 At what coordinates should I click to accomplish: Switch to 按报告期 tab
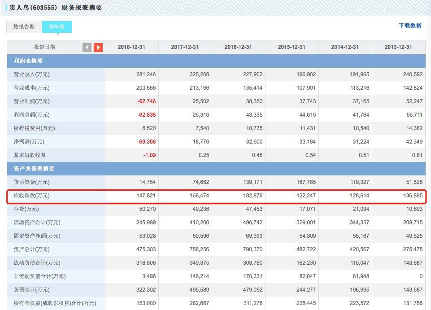tap(24, 26)
